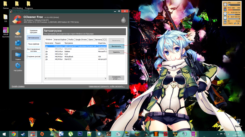Image resolution: width=245 pixels, height=137 pixels.
Task: Click the Выключить disable button
Action: pyautogui.click(x=116, y=46)
